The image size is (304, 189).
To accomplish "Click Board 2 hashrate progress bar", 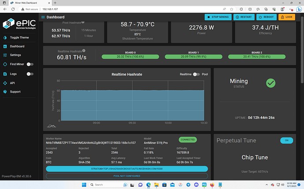I will pos(257,57).
